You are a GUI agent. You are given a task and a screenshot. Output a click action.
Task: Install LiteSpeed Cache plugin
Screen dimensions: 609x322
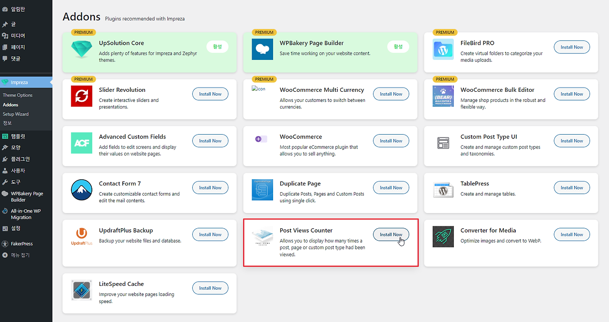pos(210,288)
